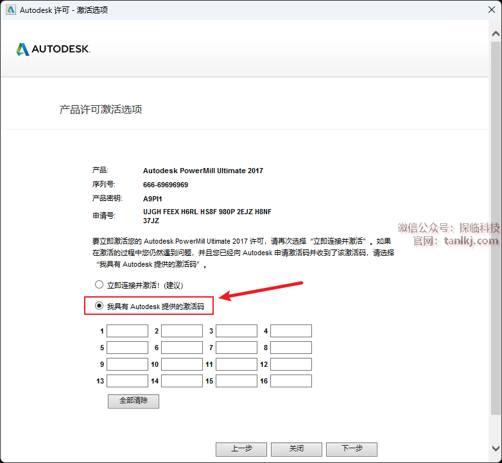Proceed with 下一步 button
This screenshot has width=502, height=463.
[x=352, y=449]
